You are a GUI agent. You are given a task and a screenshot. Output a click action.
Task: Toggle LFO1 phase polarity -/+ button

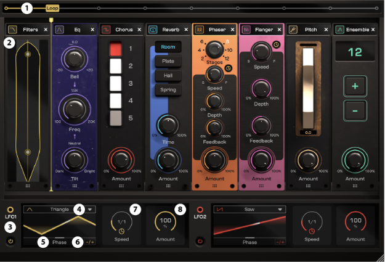coord(90,242)
